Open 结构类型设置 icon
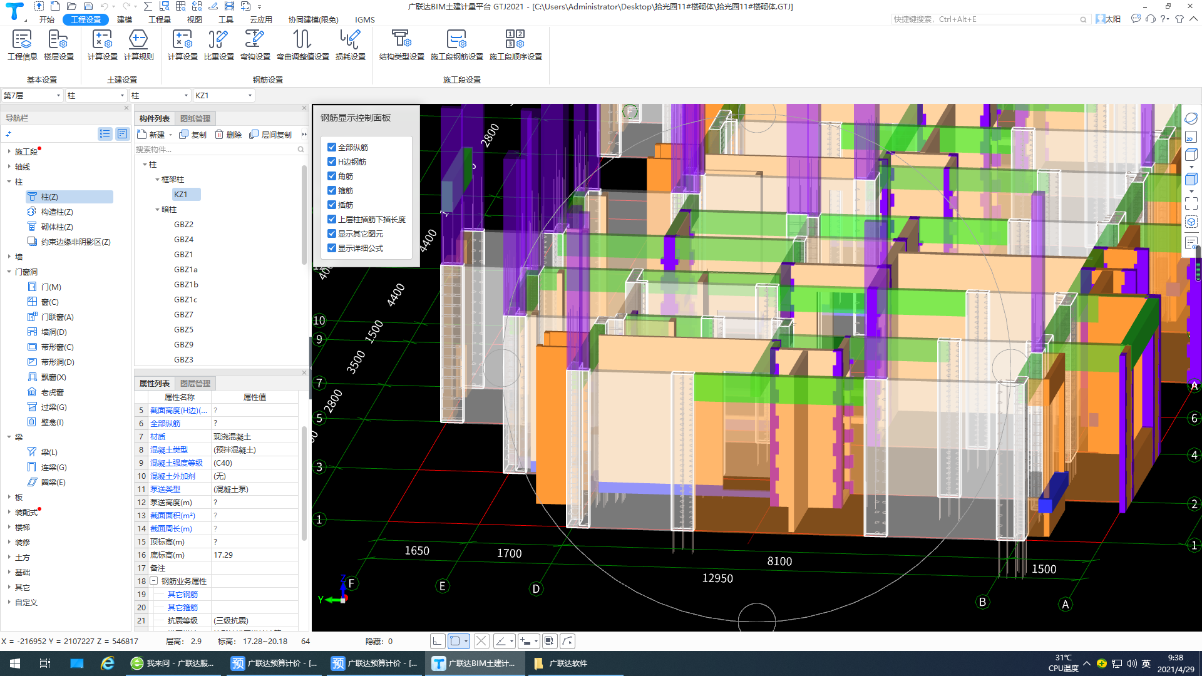The width and height of the screenshot is (1202, 676). click(x=401, y=45)
